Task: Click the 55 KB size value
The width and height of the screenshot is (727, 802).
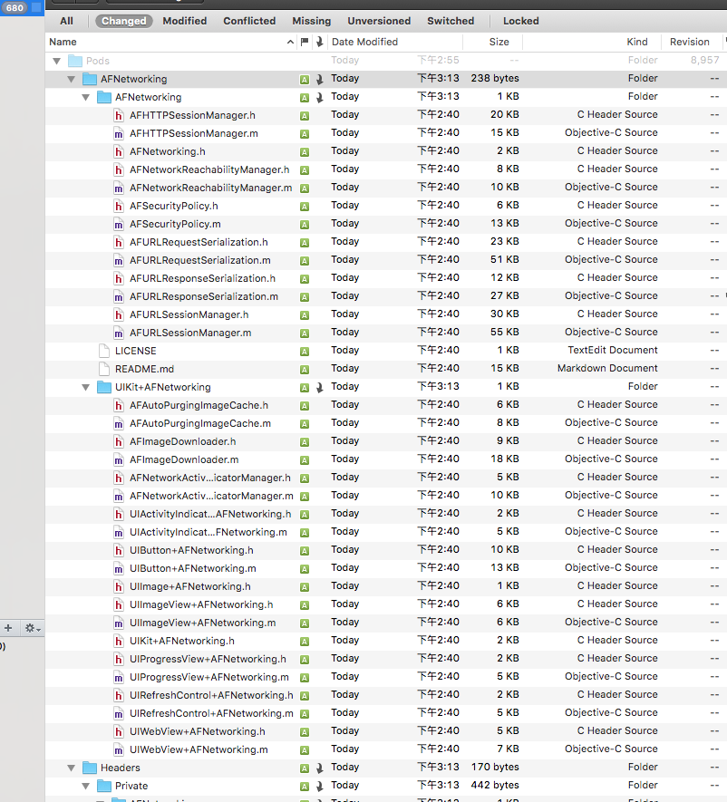Action: click(x=504, y=333)
